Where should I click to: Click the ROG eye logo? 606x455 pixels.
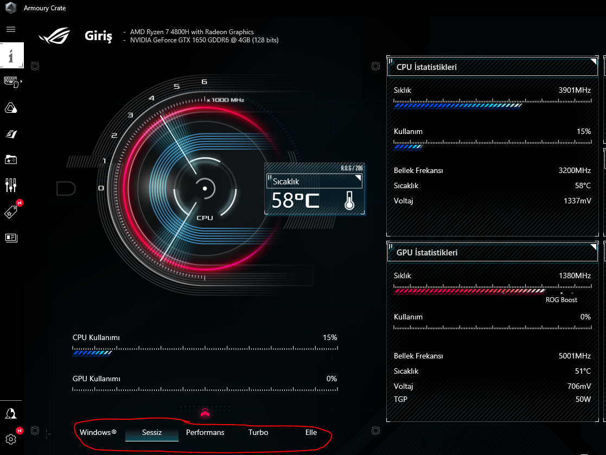tap(54, 36)
